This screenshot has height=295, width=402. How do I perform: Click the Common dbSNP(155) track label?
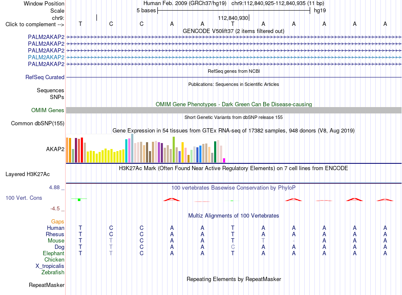[38, 124]
